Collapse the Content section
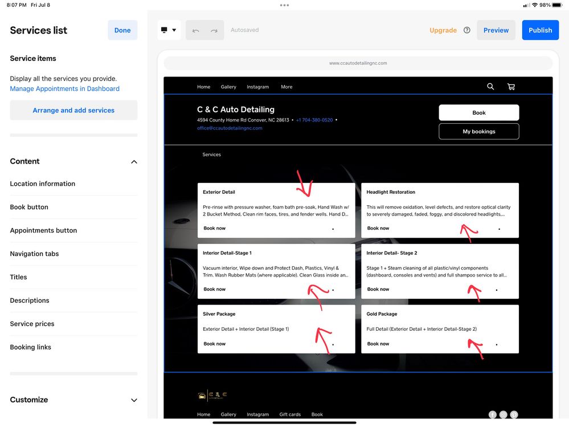This screenshot has height=427, width=569. click(134, 162)
